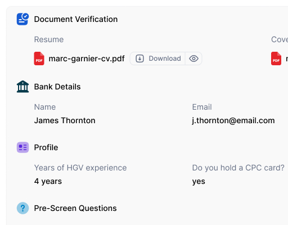Select the name James Thornton

tap(65, 120)
